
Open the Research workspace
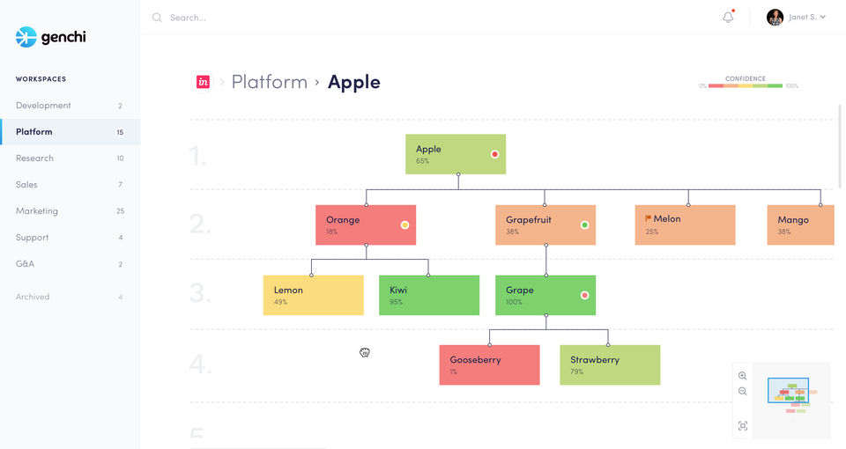click(x=34, y=158)
